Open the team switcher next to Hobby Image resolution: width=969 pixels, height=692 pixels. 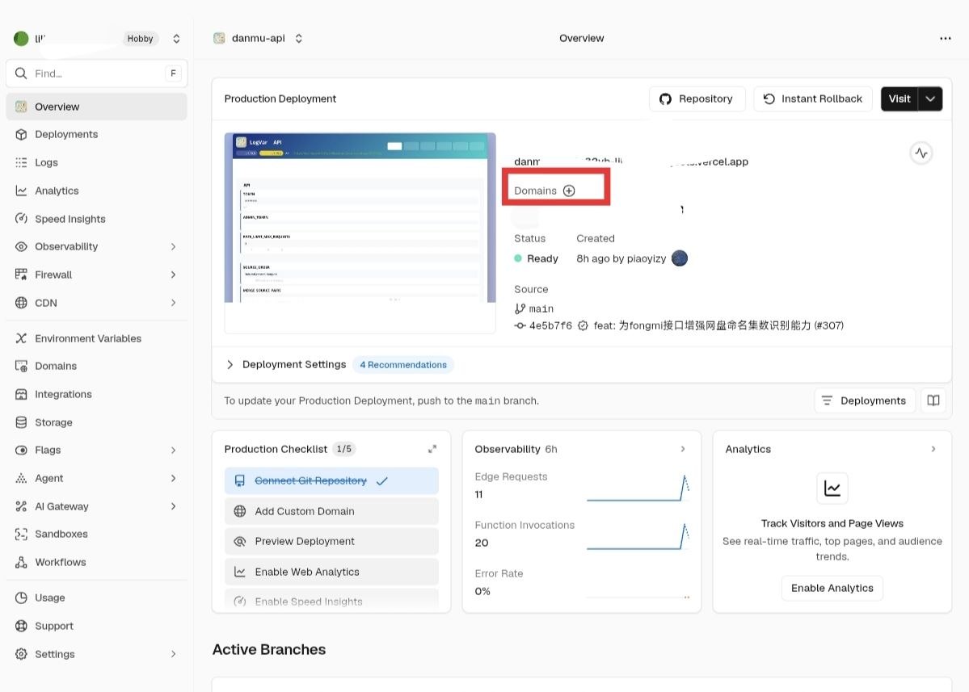click(176, 38)
